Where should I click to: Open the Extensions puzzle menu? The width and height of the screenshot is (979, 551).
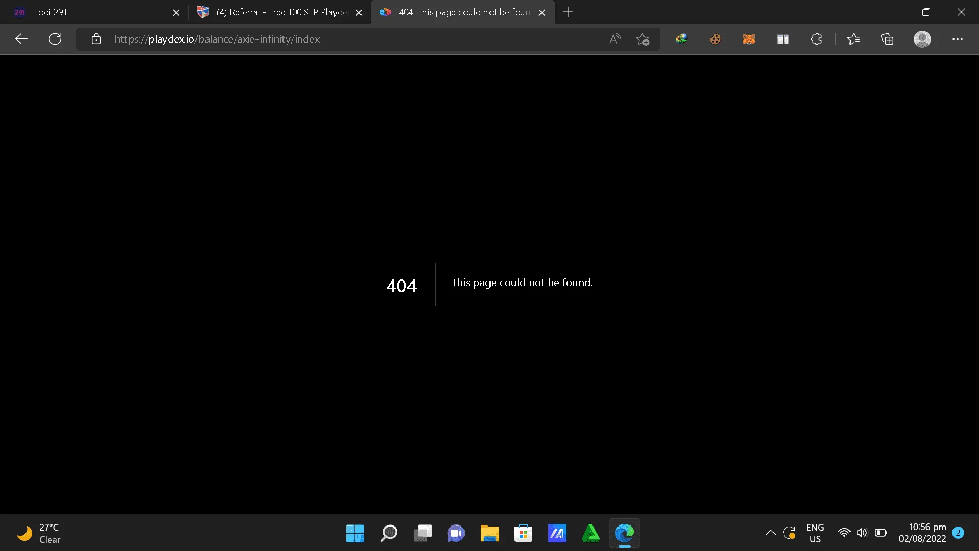(816, 39)
